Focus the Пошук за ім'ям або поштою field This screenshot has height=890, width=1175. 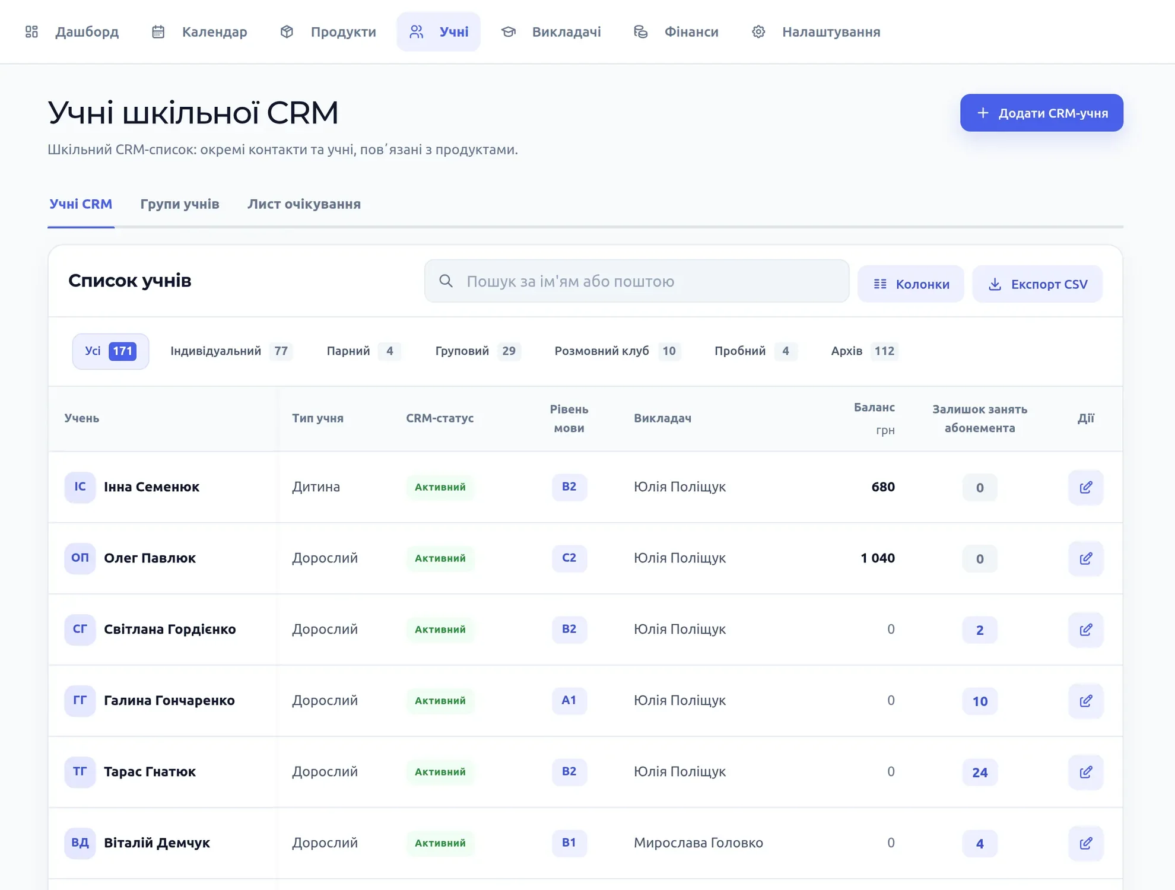tap(637, 281)
